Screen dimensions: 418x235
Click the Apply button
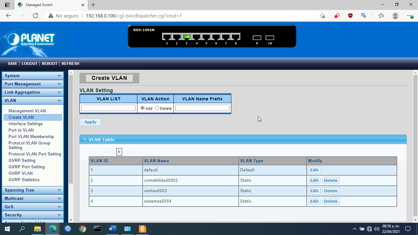click(x=90, y=122)
